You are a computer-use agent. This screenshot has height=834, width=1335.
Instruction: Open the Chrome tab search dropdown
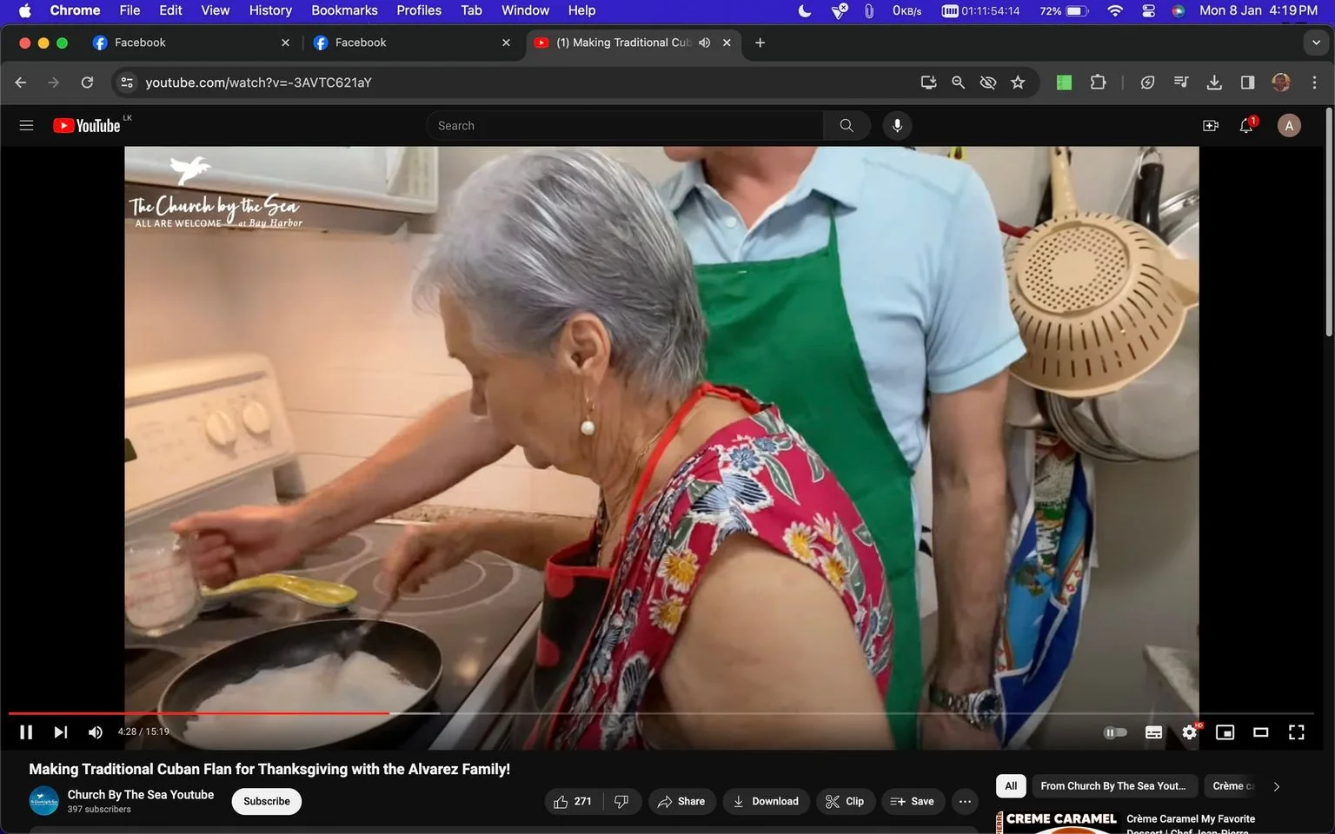point(1315,43)
